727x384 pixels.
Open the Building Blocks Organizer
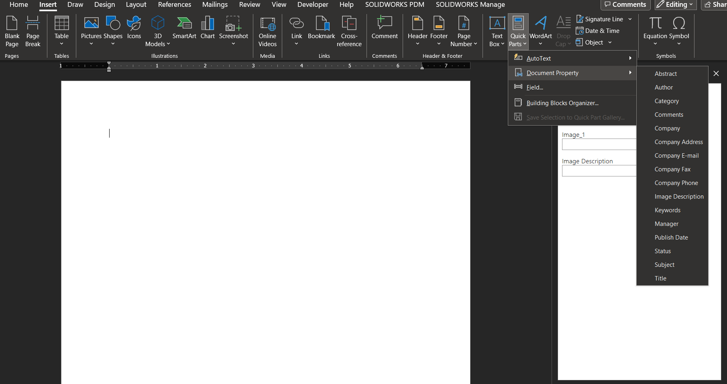562,103
